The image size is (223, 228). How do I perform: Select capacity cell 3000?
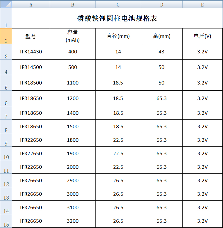coord(73,194)
